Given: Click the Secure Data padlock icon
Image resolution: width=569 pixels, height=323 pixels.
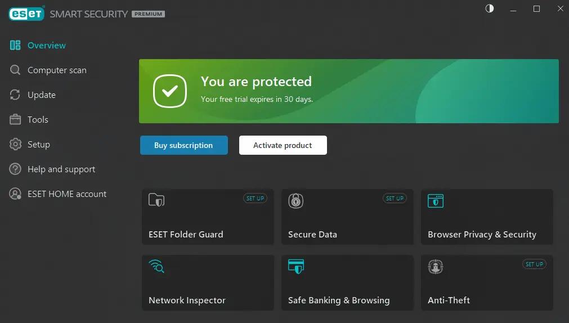Looking at the screenshot, I should tap(295, 201).
